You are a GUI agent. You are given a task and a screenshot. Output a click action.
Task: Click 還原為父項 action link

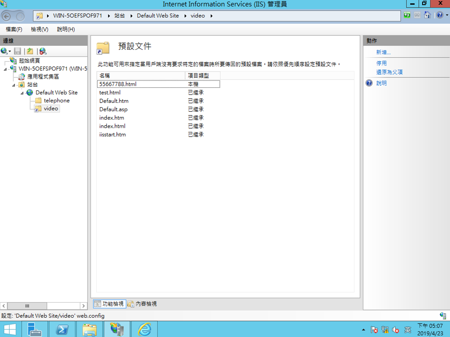pyautogui.click(x=389, y=72)
